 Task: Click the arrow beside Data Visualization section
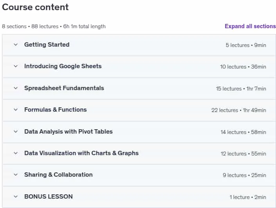pyautogui.click(x=16, y=153)
